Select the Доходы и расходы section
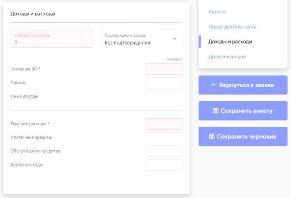 coord(230,41)
